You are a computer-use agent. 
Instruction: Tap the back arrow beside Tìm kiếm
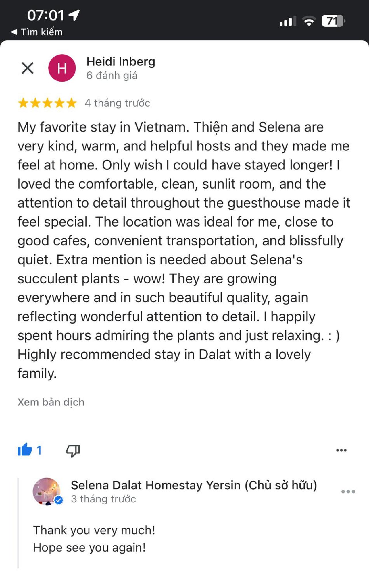[14, 32]
